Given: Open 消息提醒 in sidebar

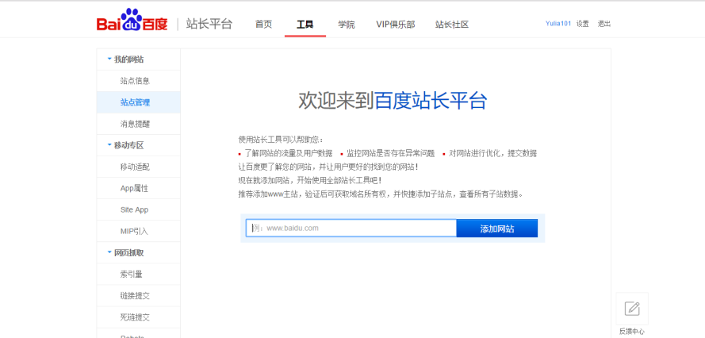Looking at the screenshot, I should click(x=135, y=124).
